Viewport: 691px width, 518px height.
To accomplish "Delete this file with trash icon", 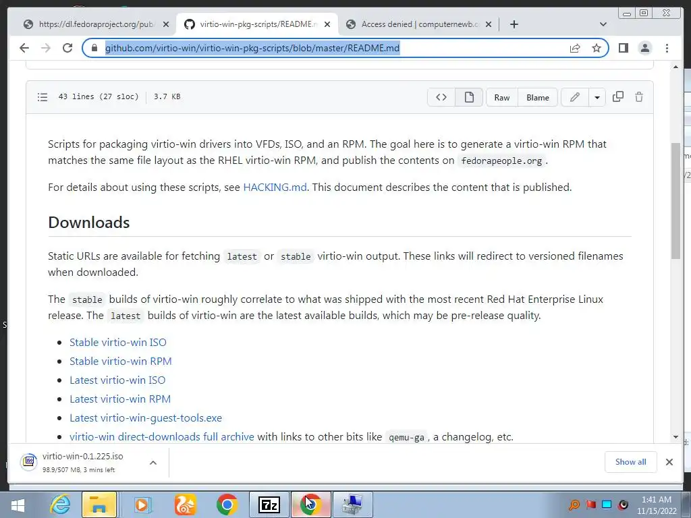I will (639, 96).
